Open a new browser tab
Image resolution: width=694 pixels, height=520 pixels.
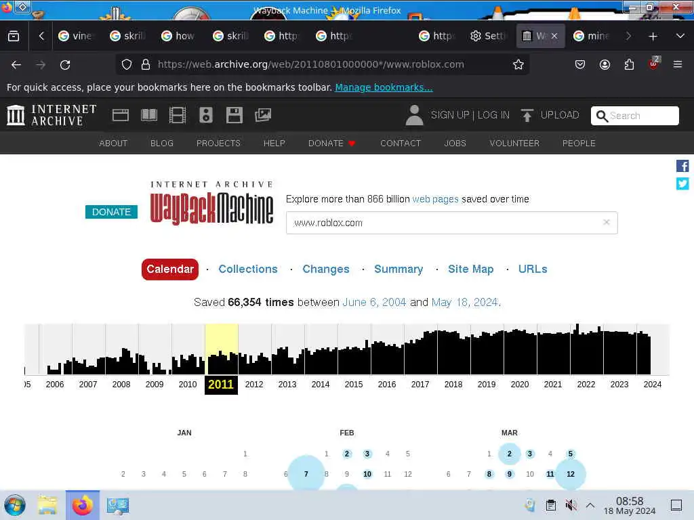click(x=653, y=37)
